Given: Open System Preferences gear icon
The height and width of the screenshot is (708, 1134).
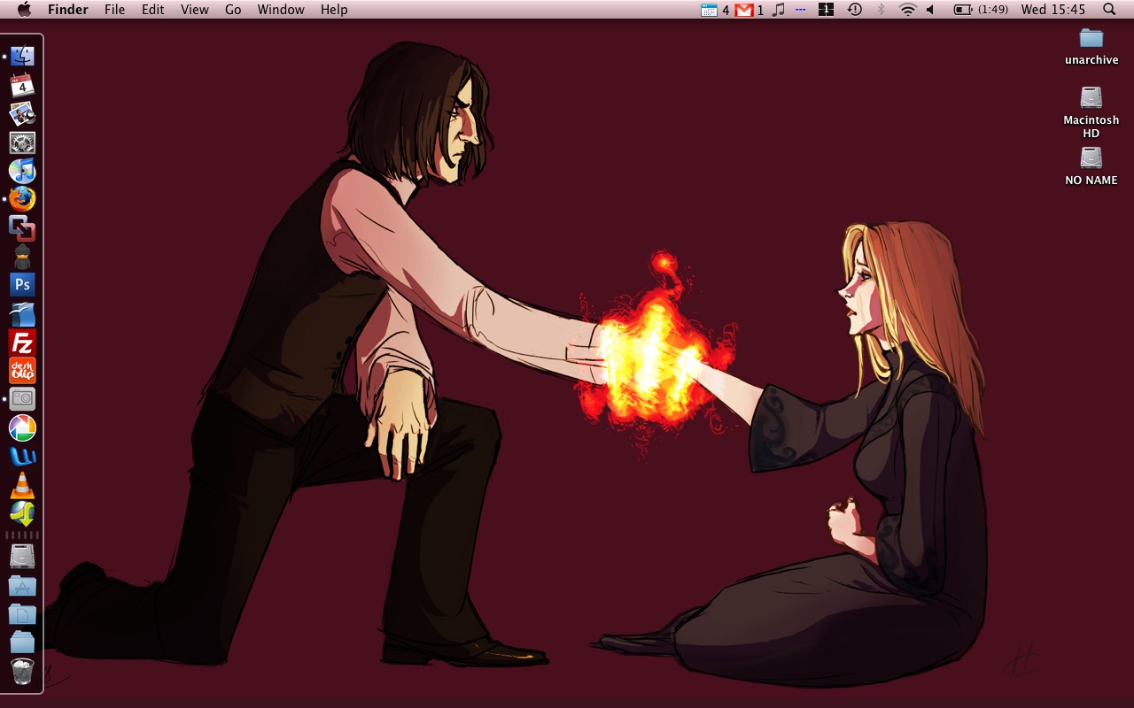Looking at the screenshot, I should (22, 142).
